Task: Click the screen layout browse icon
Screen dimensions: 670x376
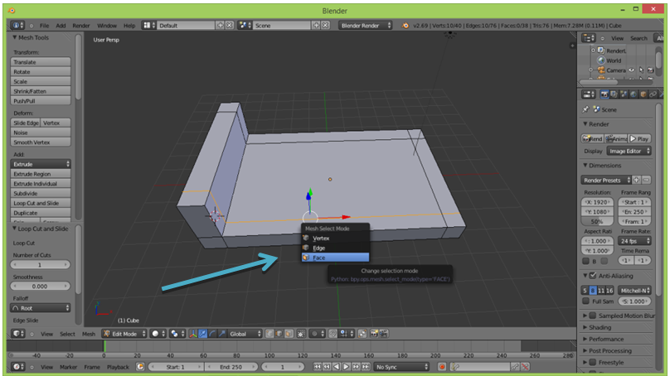Action: tap(149, 26)
